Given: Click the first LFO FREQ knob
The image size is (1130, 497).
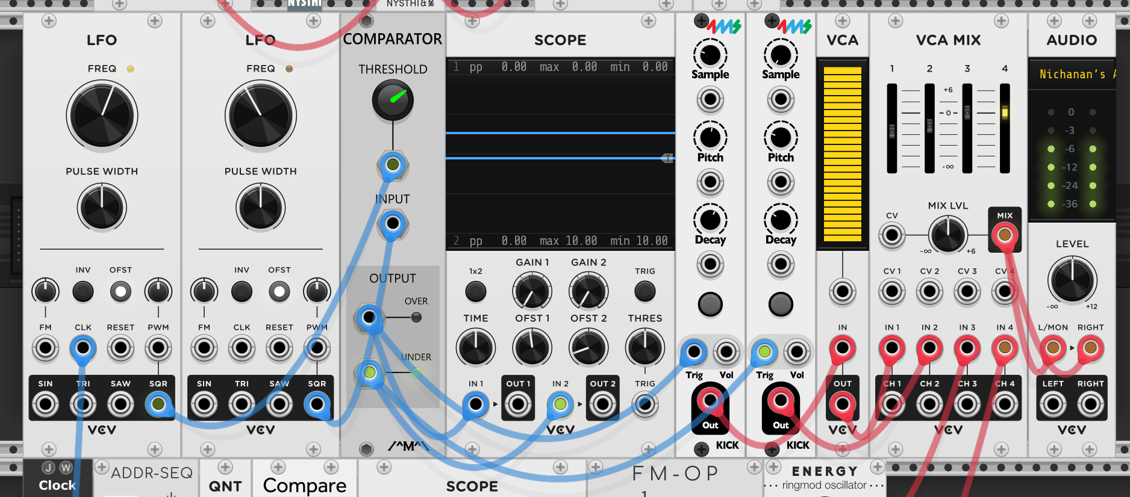Looking at the screenshot, I should [102, 115].
